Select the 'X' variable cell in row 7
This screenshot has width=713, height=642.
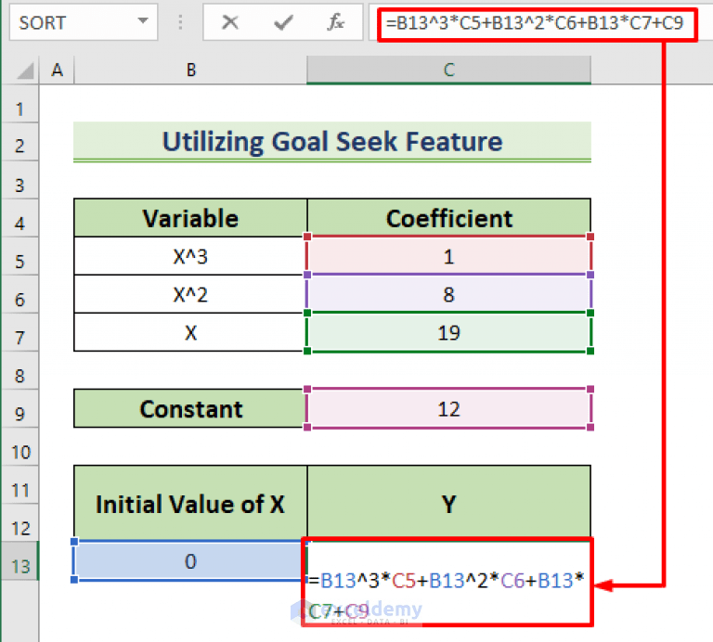[190, 332]
